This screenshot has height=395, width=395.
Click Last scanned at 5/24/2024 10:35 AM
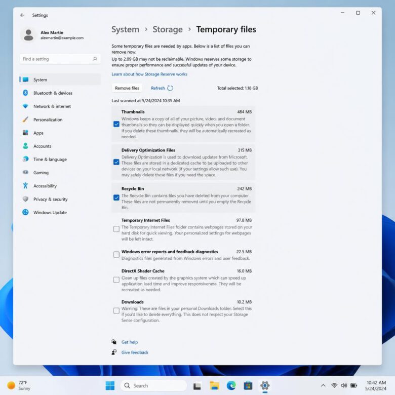[x=146, y=100]
